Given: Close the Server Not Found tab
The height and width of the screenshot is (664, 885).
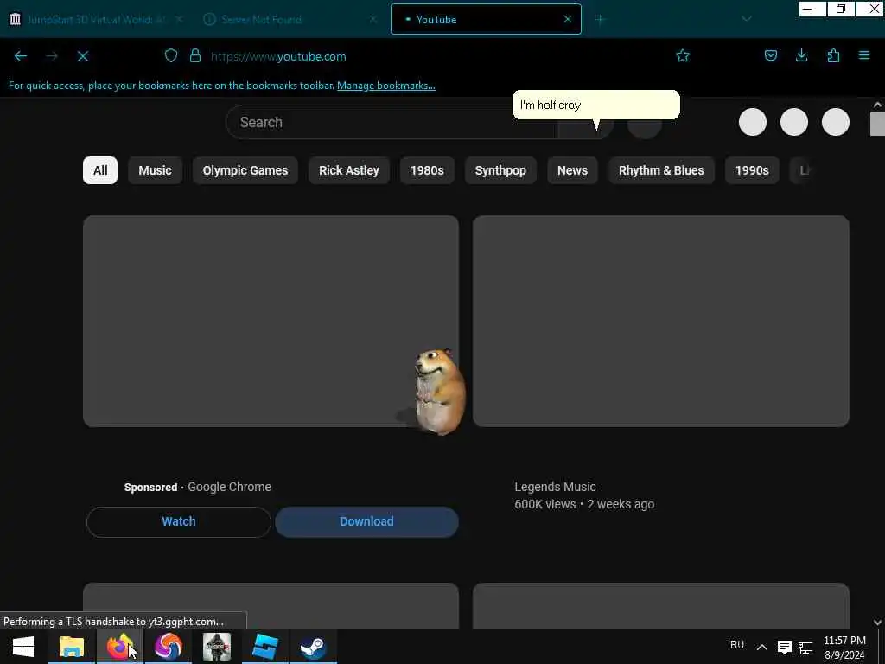Looking at the screenshot, I should (372, 19).
